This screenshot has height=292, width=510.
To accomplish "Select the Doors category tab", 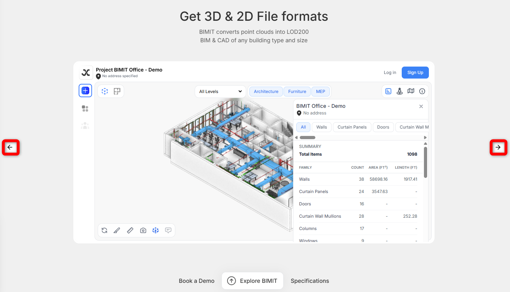I will [x=383, y=127].
